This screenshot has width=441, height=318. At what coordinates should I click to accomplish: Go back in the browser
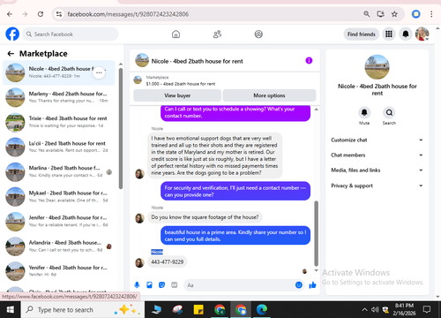point(10,14)
